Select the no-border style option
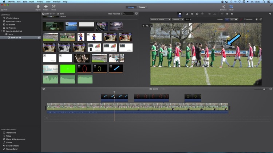 click(227, 20)
